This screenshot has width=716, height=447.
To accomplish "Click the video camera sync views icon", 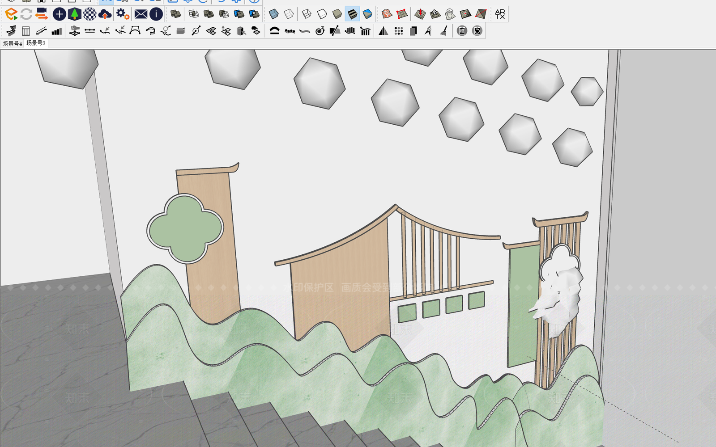I will (x=42, y=14).
